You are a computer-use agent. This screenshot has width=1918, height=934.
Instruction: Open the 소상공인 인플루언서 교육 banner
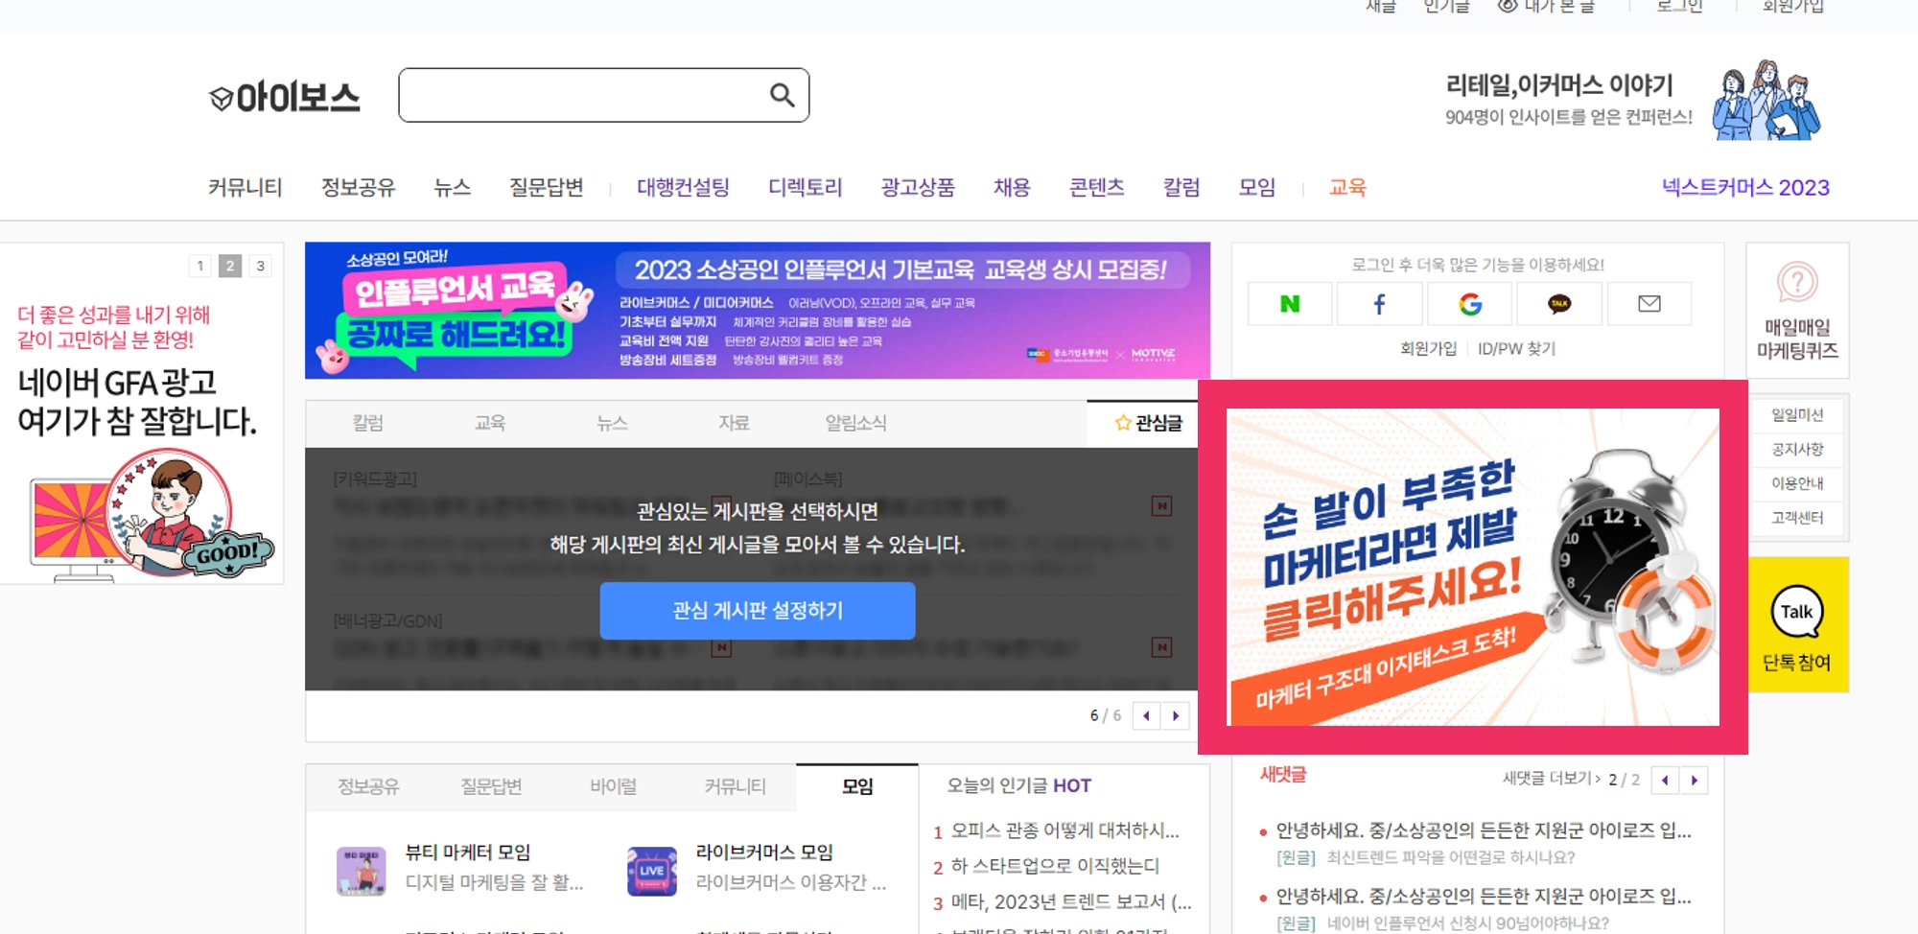[758, 311]
